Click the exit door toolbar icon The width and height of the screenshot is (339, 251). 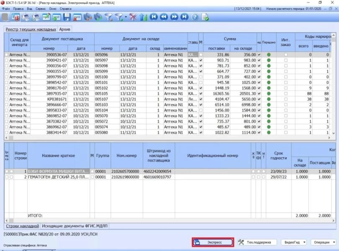pyautogui.click(x=15, y=17)
